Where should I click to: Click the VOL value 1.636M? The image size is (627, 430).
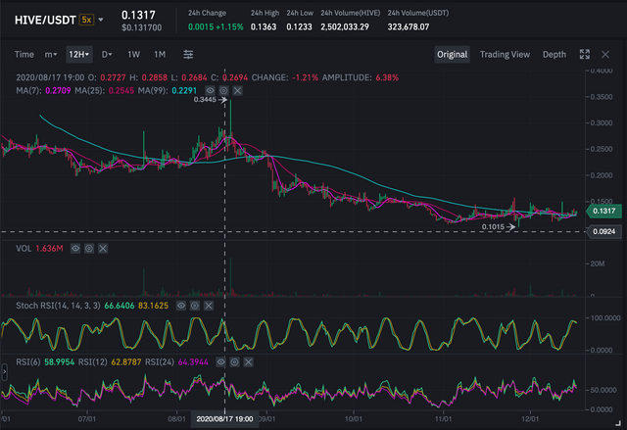pos(49,249)
